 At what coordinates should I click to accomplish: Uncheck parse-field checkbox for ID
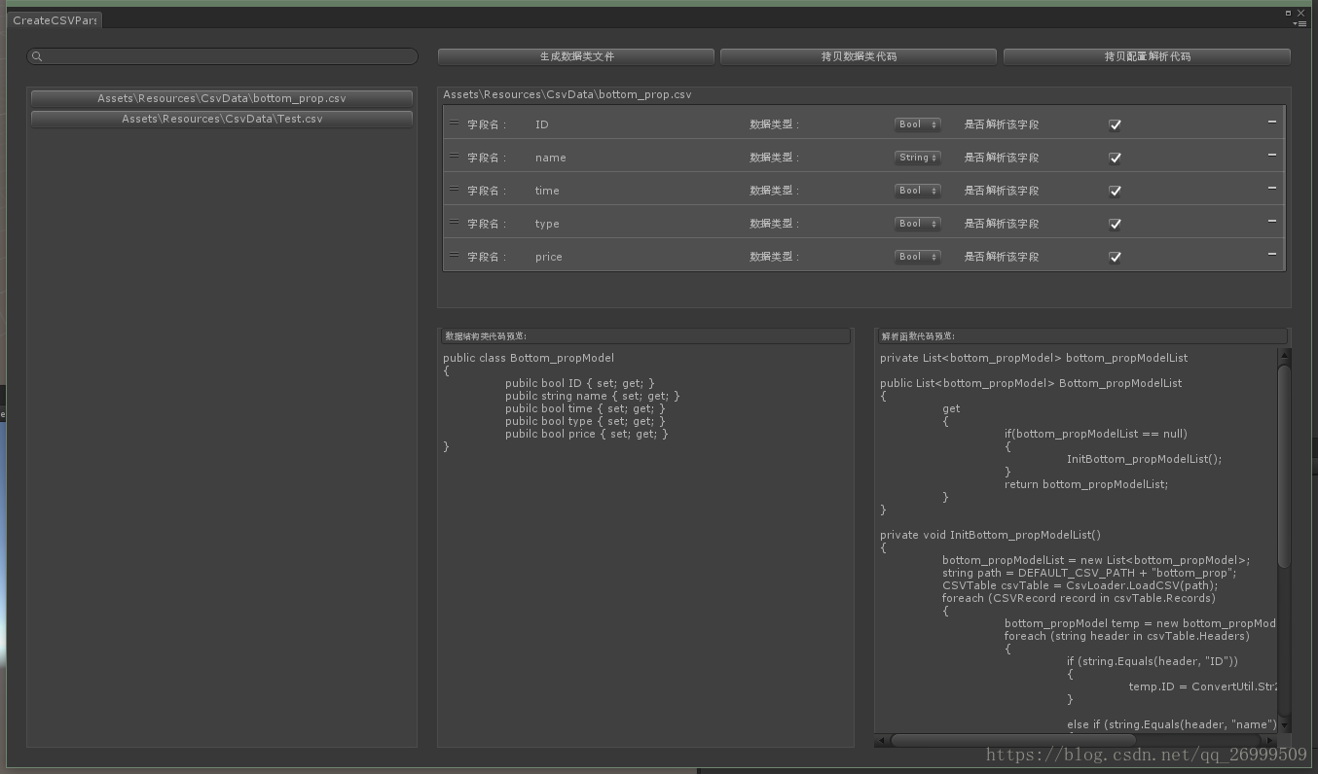click(x=1115, y=124)
